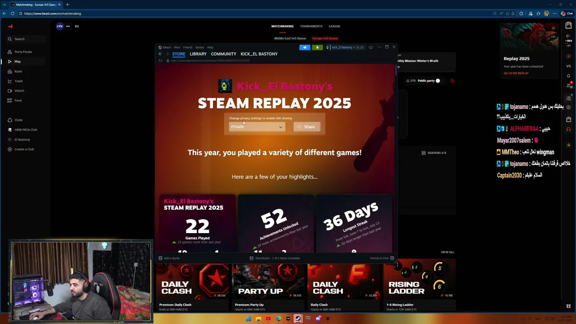Open Friends menu in Steam window
Image resolution: width=576 pixels, height=324 pixels.
(188, 47)
